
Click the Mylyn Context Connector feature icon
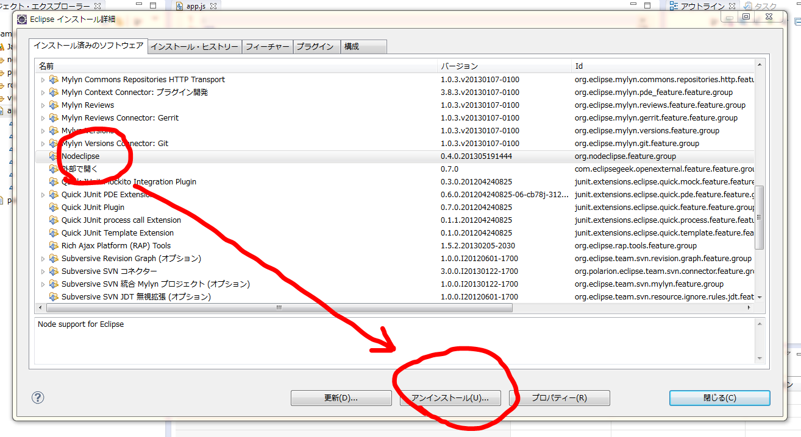[54, 93]
